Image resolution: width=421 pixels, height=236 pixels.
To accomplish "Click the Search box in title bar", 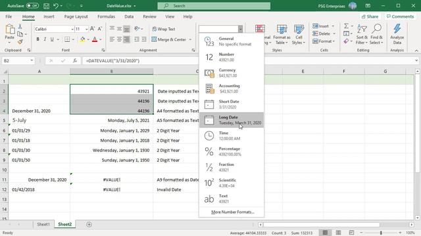I will pos(214,6).
